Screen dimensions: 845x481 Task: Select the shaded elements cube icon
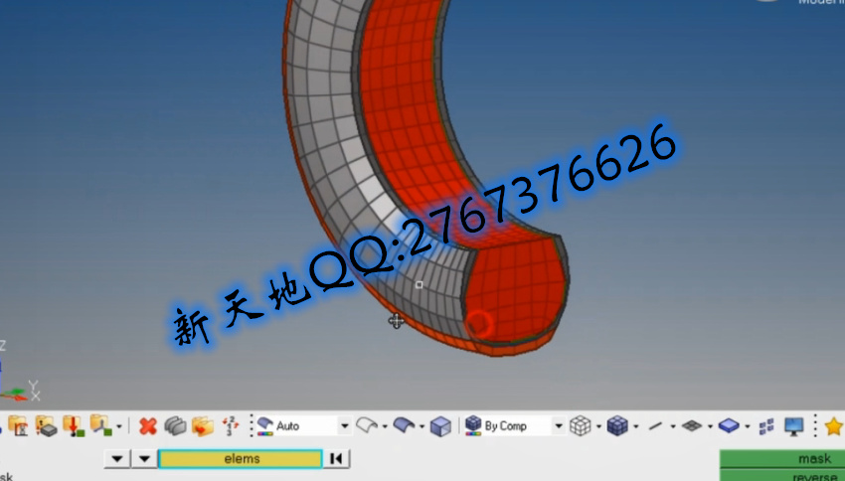pos(617,426)
